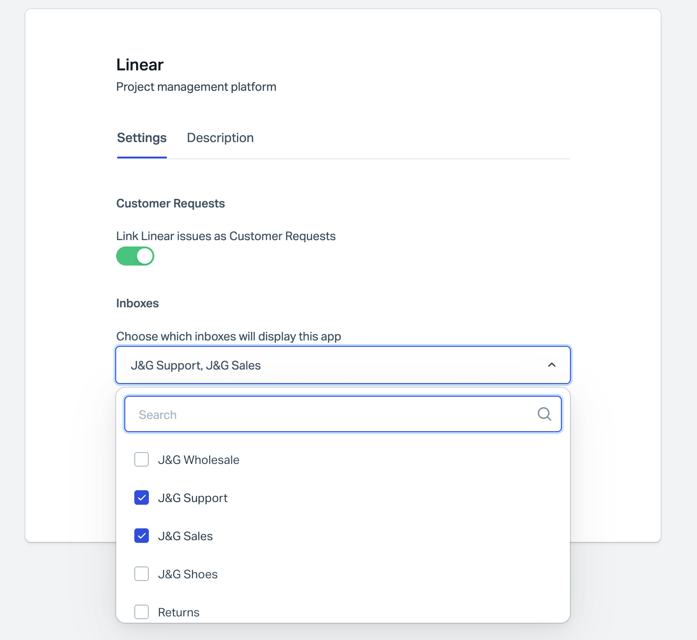Switch to the Description tab
Screen dimensions: 697x640
220,138
